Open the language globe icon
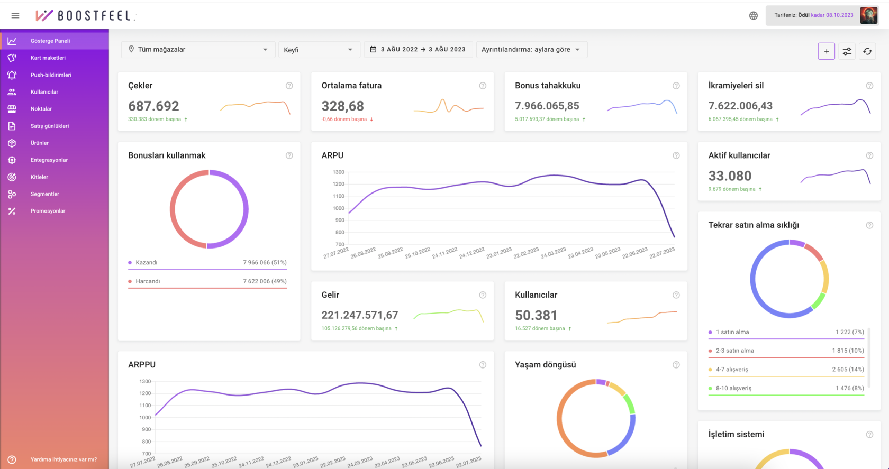The width and height of the screenshot is (889, 469). (x=754, y=15)
